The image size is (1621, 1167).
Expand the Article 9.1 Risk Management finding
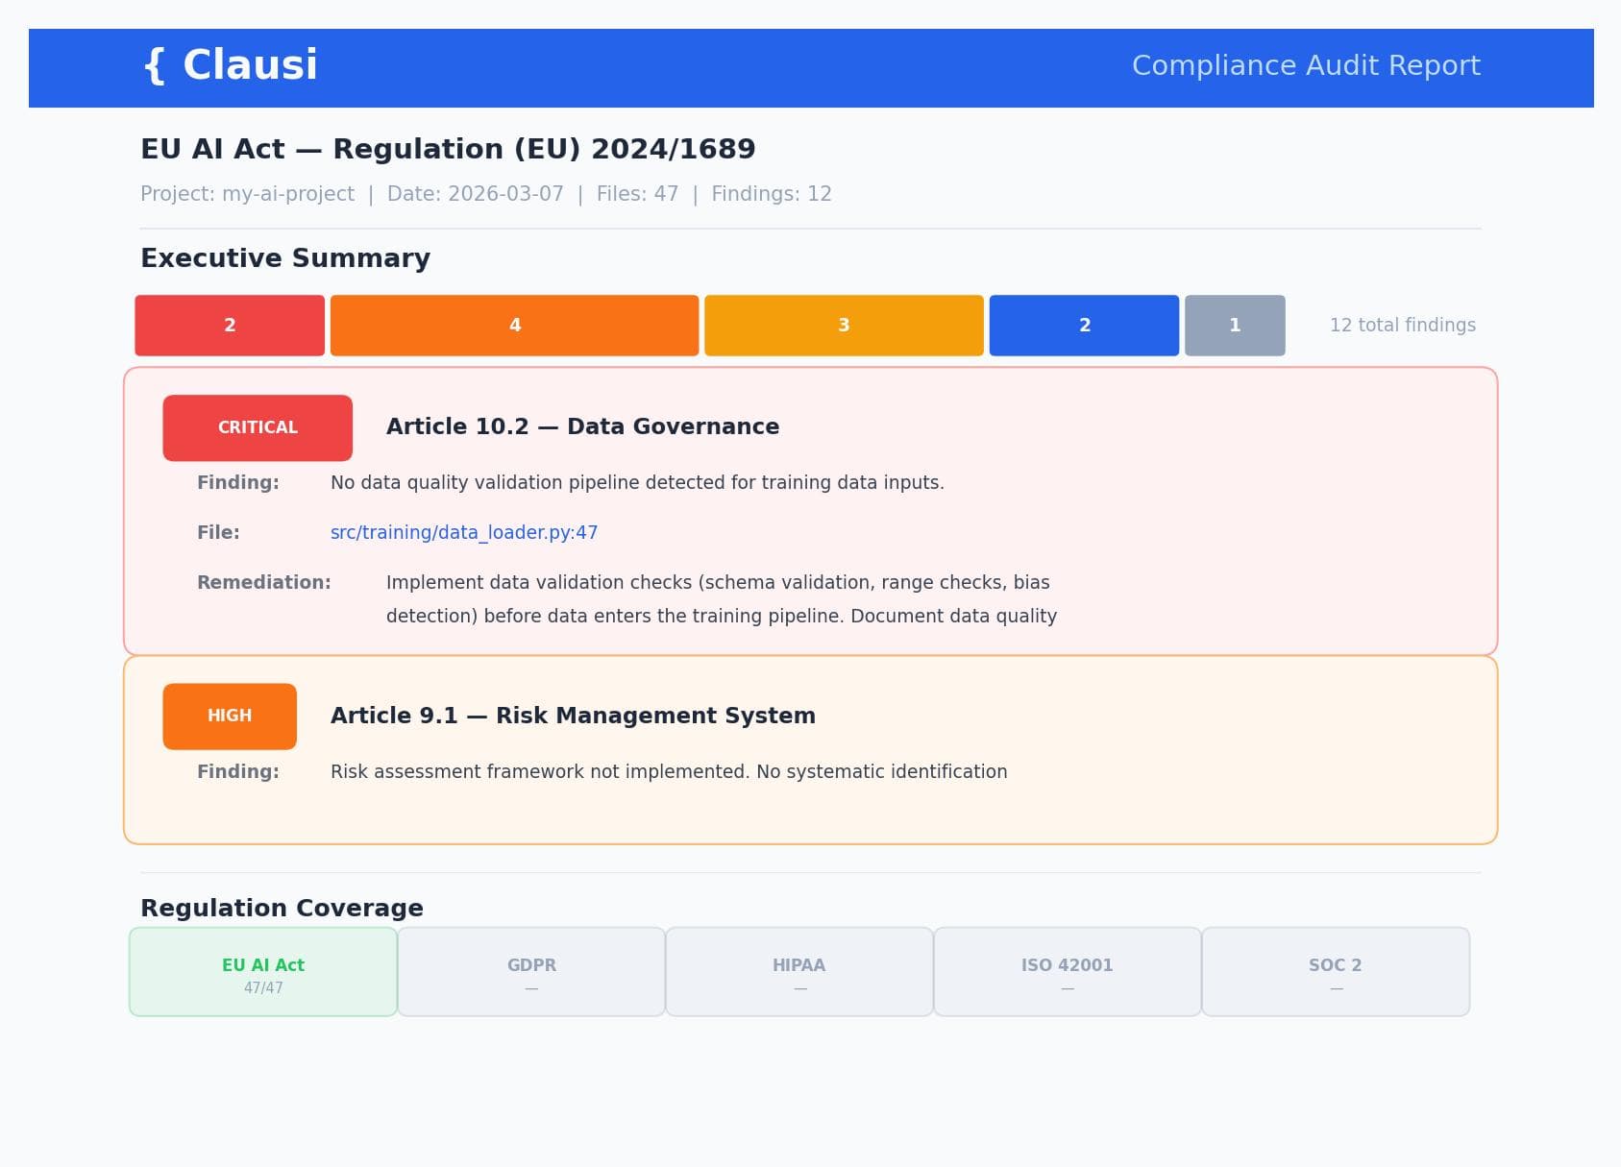pos(574,715)
